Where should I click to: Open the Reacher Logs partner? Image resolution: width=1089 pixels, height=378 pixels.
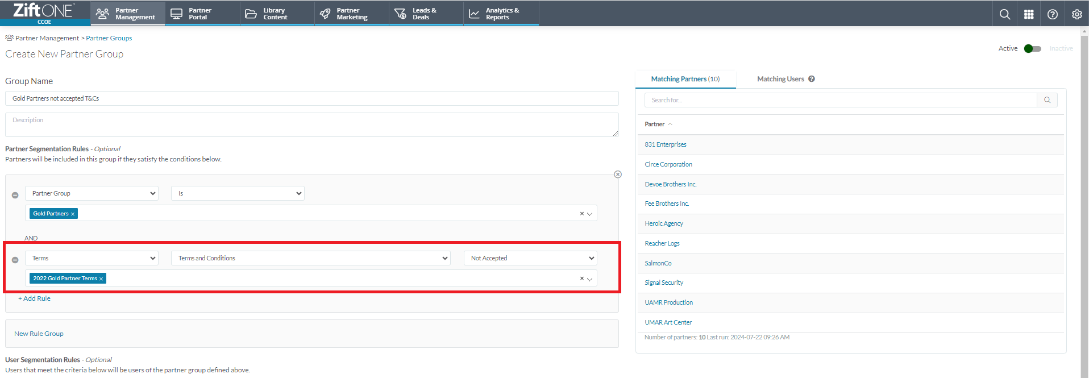click(x=662, y=243)
